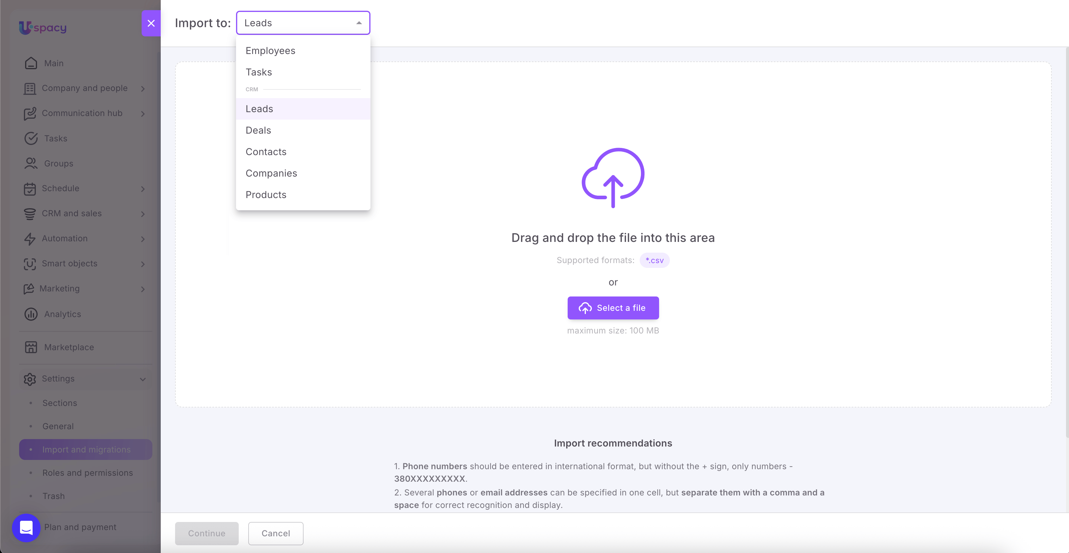Image resolution: width=1069 pixels, height=553 pixels.
Task: Click the Uspacy logo
Action: (42, 27)
